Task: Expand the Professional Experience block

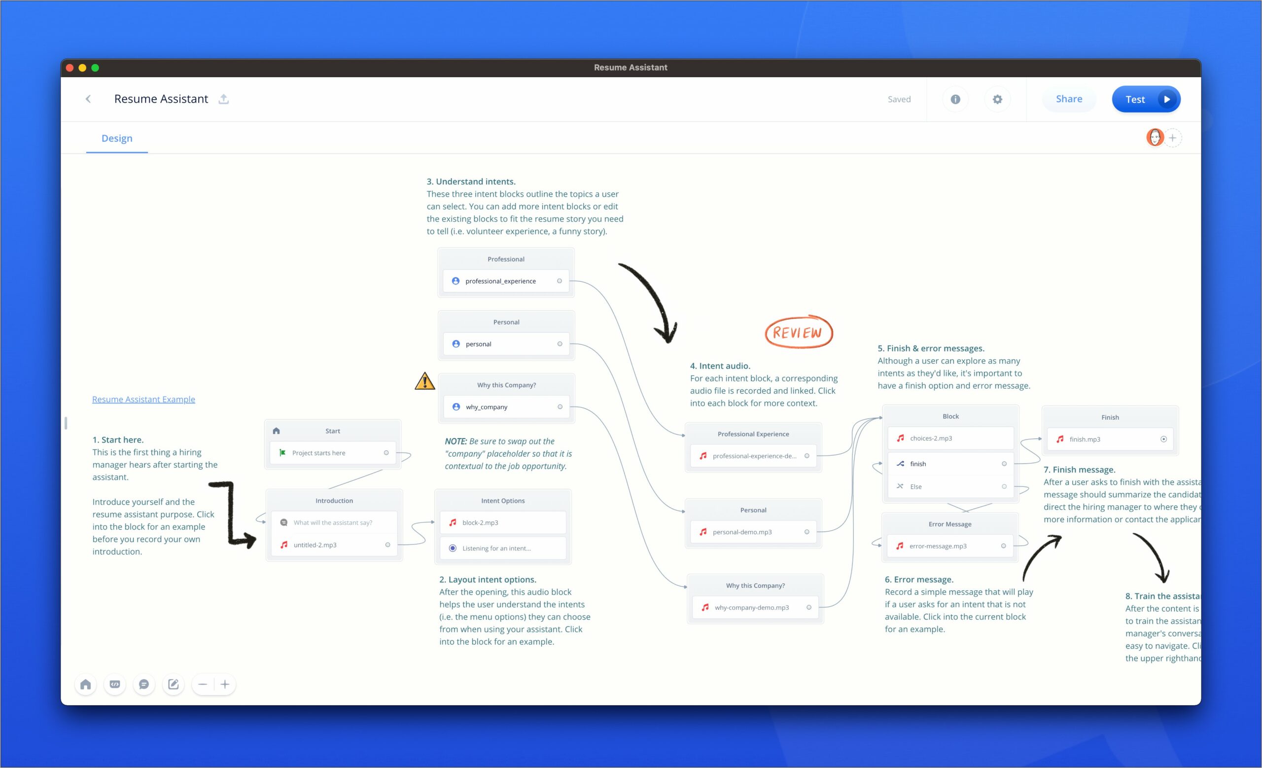Action: [754, 434]
